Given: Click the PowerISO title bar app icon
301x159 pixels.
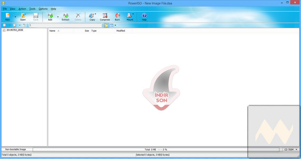Looking at the screenshot, I should pos(3,3).
